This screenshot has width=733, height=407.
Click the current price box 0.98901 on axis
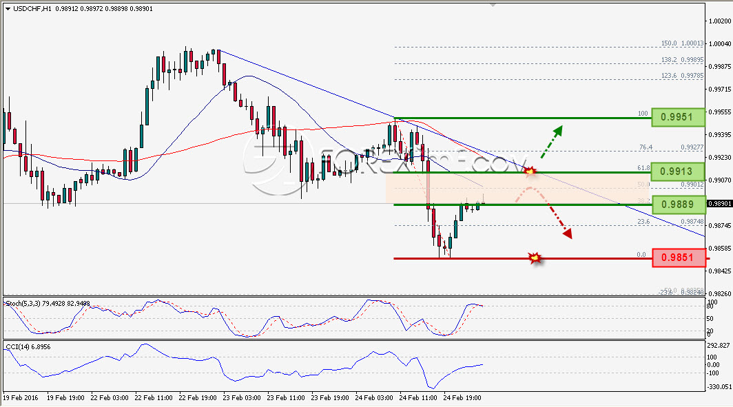719,204
